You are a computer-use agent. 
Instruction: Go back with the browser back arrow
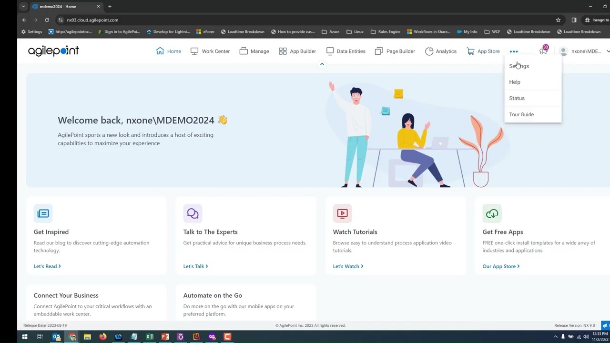[x=24, y=20]
